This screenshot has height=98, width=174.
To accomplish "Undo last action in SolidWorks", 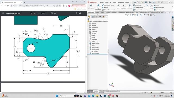I will pos(154,2).
